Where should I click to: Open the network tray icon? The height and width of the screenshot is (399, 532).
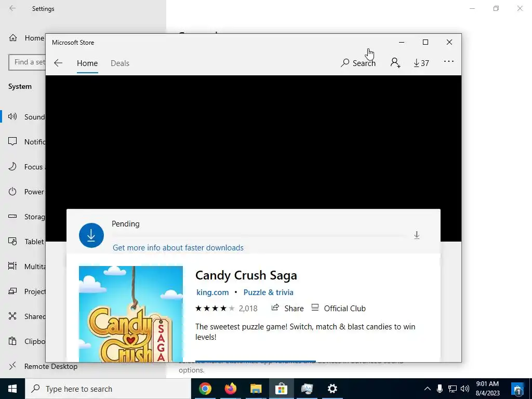[x=453, y=389]
